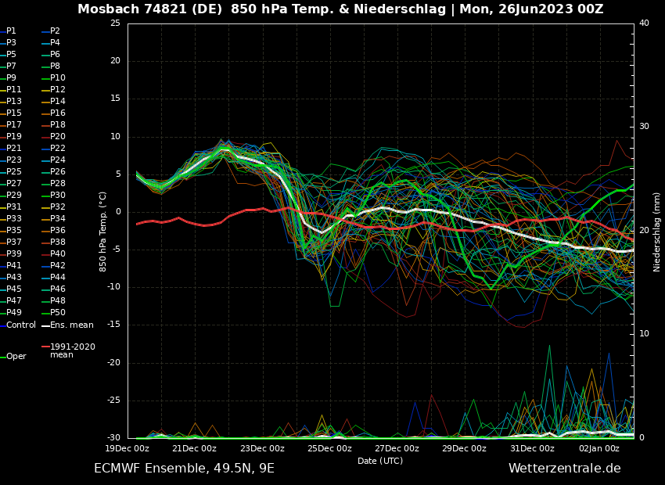This screenshot has width=665, height=485.
Task: Select the Ens. mean legend entry
Action: click(71, 325)
